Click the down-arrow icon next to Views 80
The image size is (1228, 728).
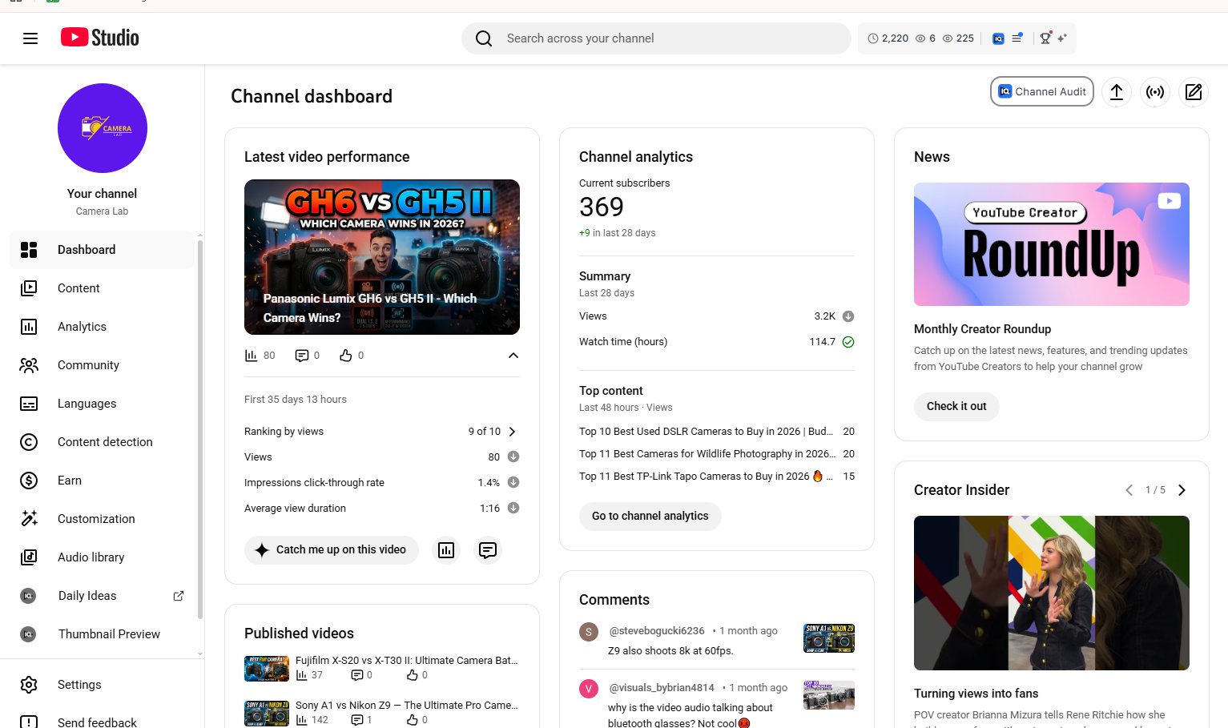click(513, 457)
